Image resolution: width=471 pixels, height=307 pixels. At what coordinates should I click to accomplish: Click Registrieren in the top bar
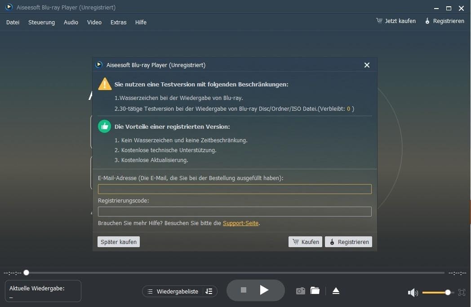444,21
